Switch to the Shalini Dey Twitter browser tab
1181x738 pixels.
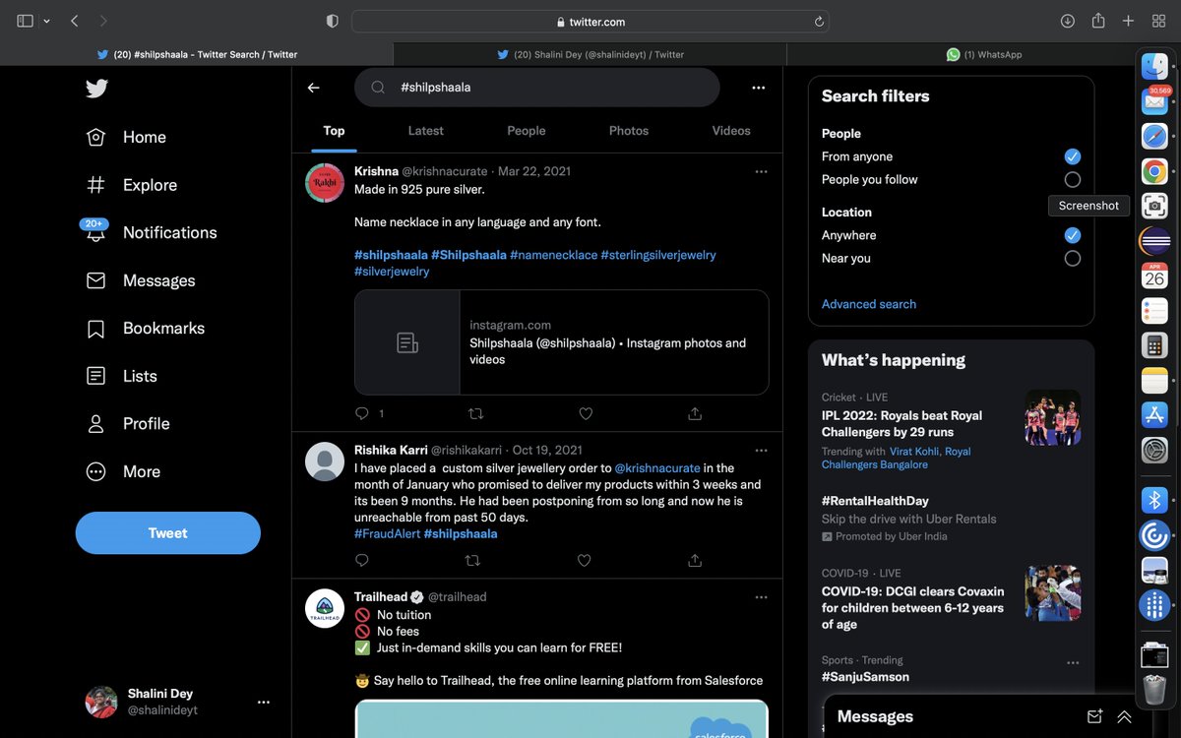click(590, 54)
